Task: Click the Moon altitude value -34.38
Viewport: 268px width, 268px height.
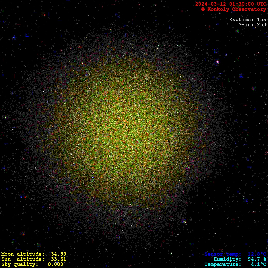Action: click(57, 254)
